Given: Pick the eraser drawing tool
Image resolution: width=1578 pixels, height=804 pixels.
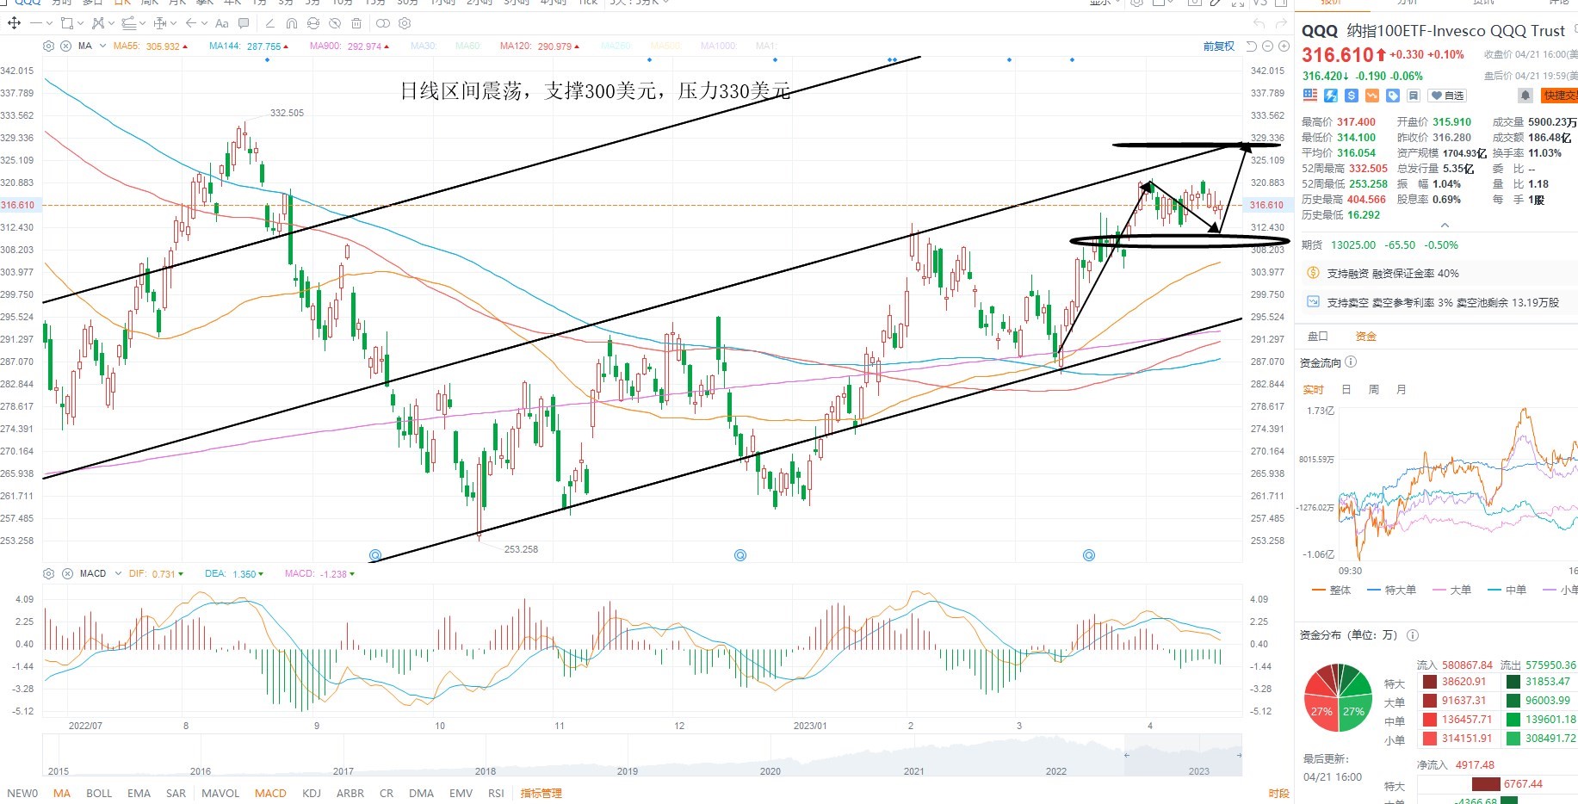Looking at the screenshot, I should coord(270,23).
